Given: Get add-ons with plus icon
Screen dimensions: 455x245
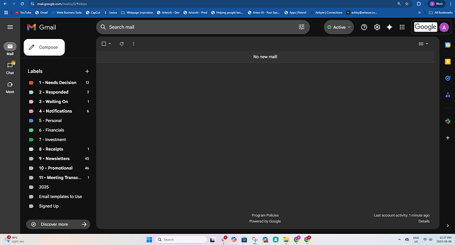Looking at the screenshot, I should coord(448,138).
